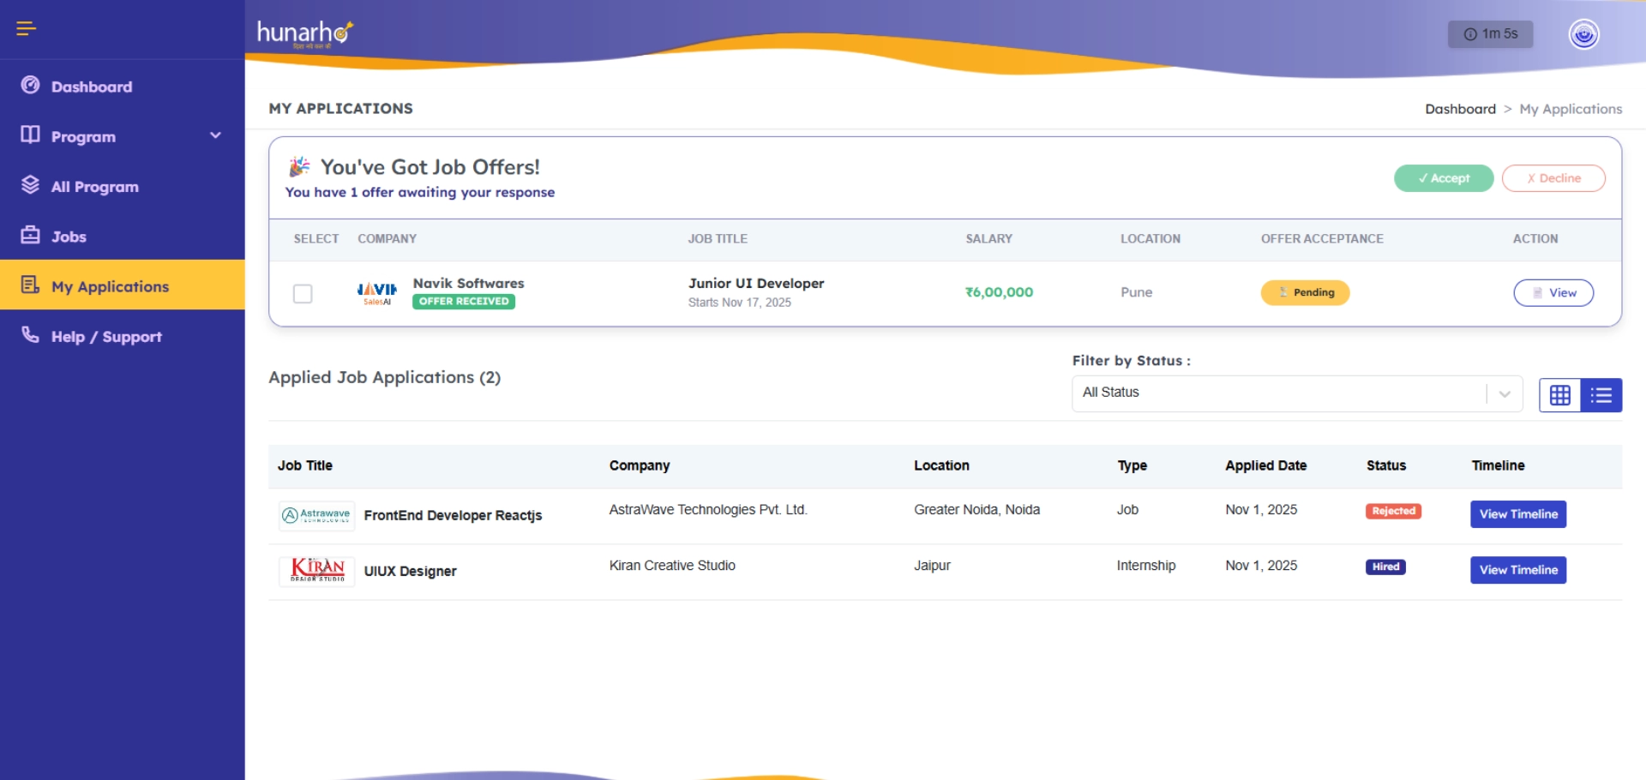1646x780 pixels.
Task: Decline the job offer
Action: [1553, 178]
